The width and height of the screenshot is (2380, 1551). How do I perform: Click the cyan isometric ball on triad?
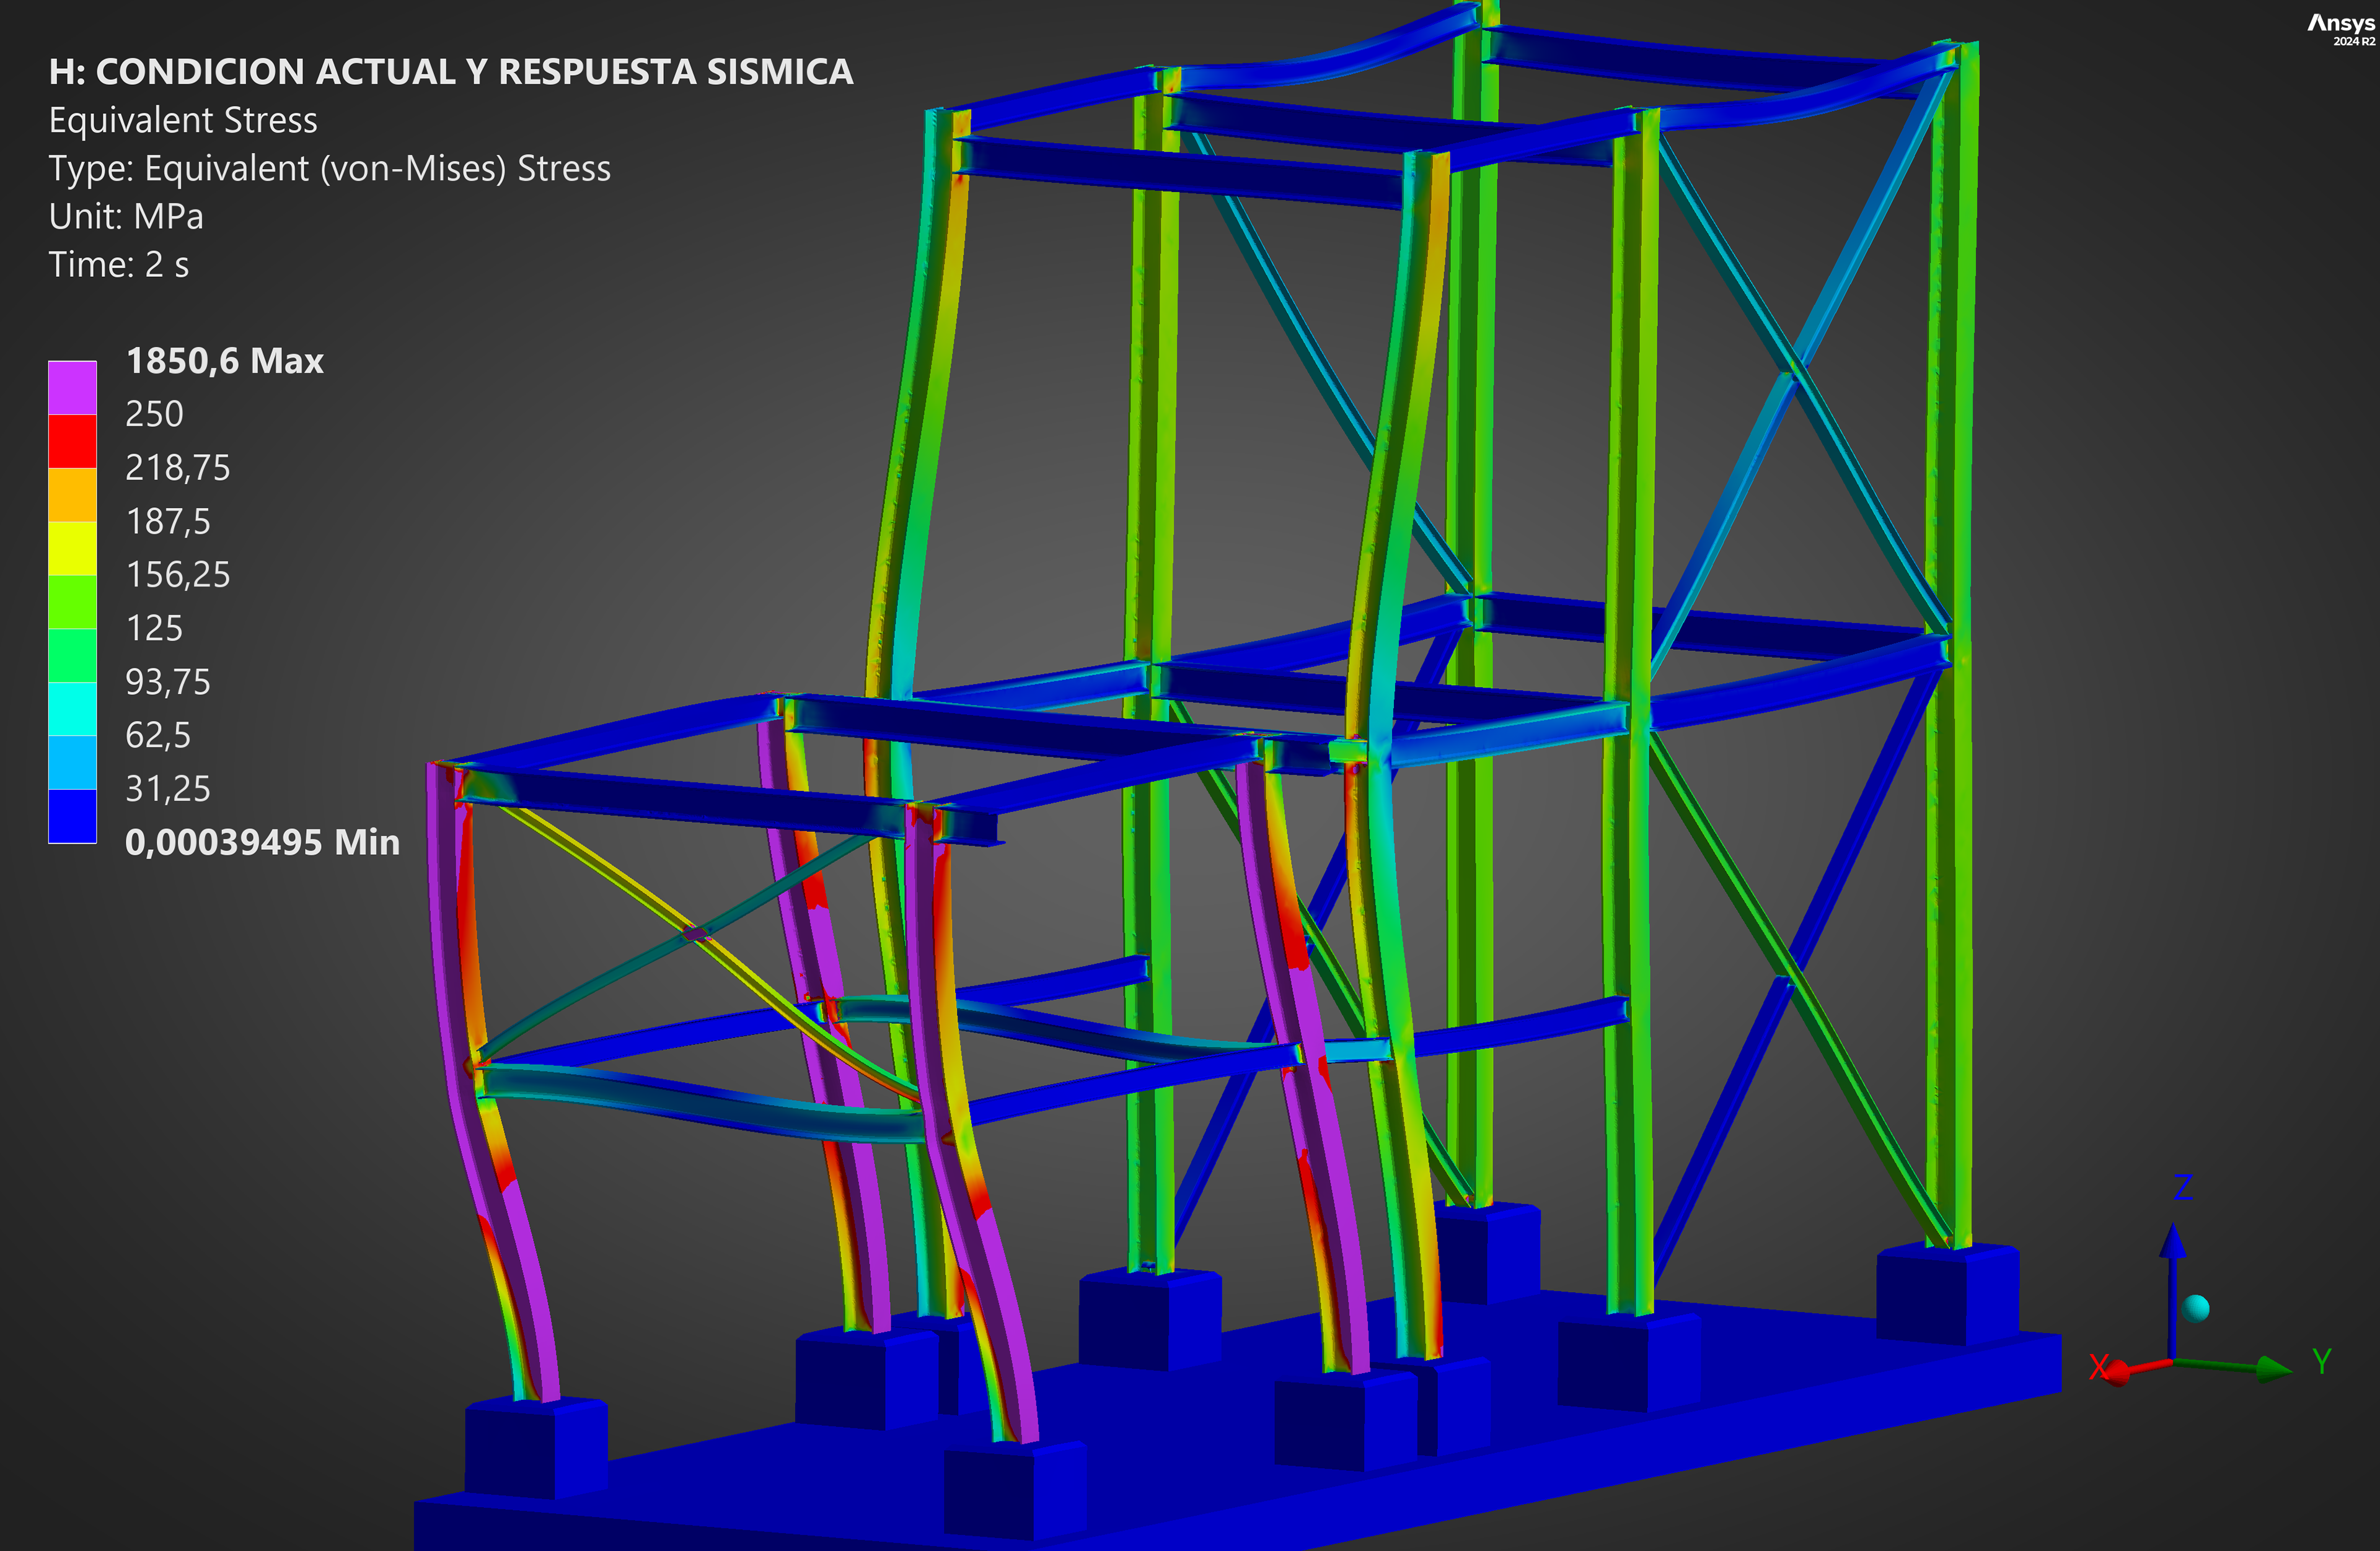click(x=2196, y=1308)
